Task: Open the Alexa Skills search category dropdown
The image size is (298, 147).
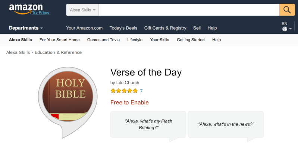Action: coord(82,10)
